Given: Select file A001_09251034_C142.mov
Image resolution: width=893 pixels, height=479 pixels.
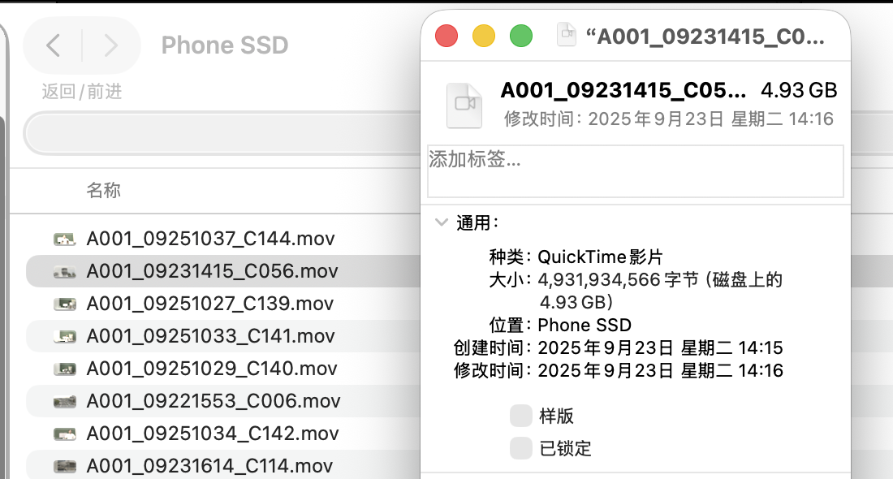Looking at the screenshot, I should pos(212,434).
